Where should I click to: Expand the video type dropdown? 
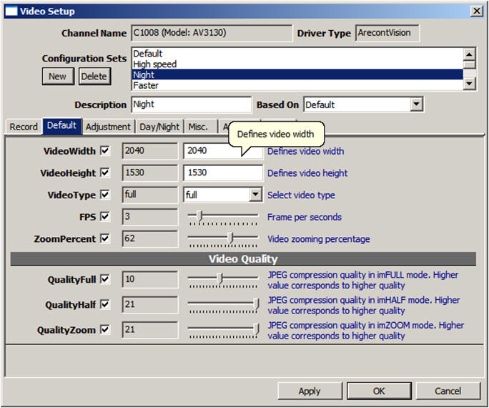click(255, 195)
